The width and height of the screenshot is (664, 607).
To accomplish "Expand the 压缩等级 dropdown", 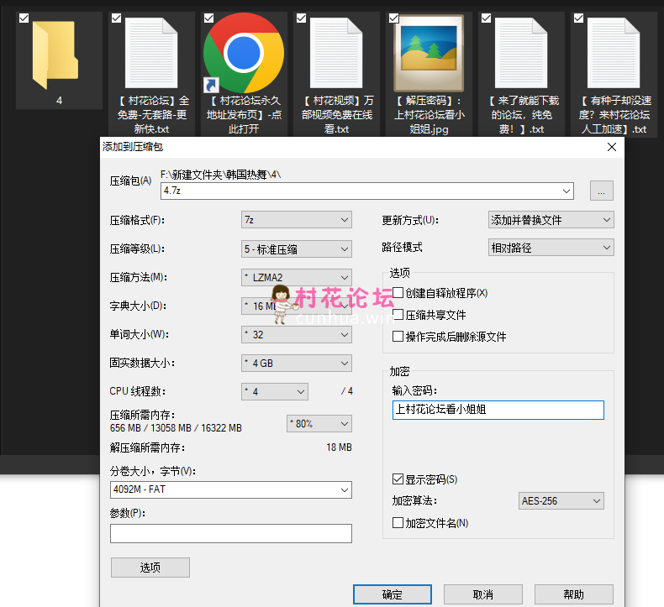I will click(296, 249).
